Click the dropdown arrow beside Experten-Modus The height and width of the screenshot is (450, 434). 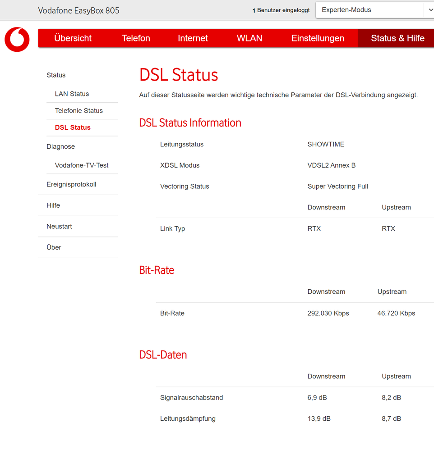tap(430, 10)
